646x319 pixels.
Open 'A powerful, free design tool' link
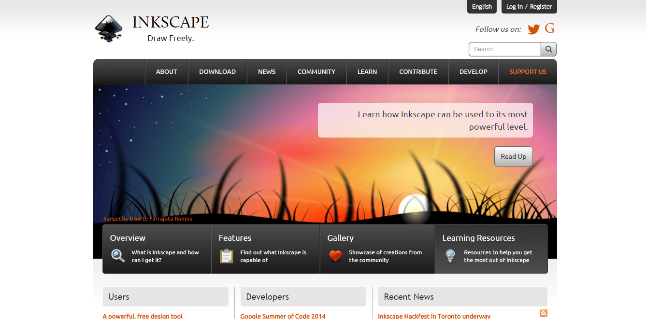143,316
